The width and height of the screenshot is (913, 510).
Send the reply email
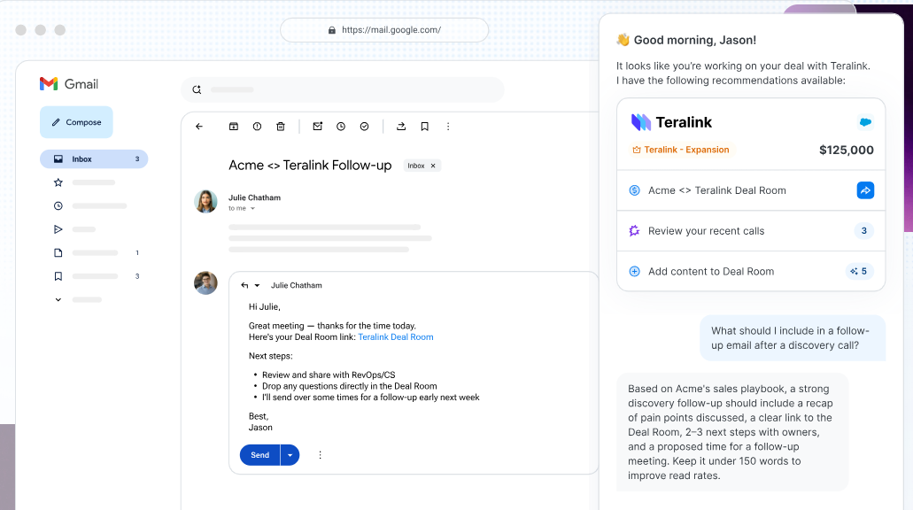click(x=259, y=455)
